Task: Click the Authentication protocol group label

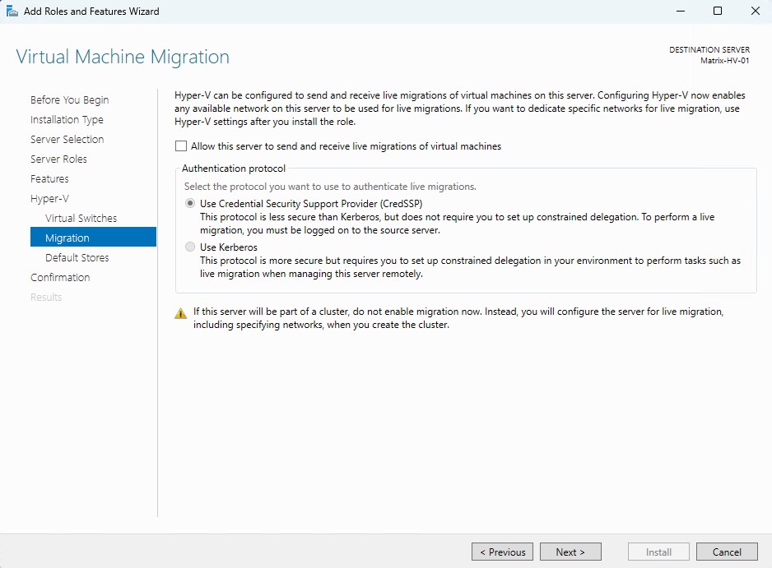Action: (234, 169)
